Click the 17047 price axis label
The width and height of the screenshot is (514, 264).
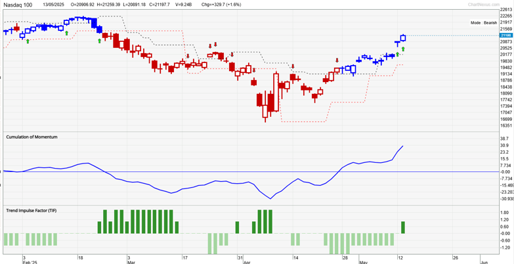(506, 112)
